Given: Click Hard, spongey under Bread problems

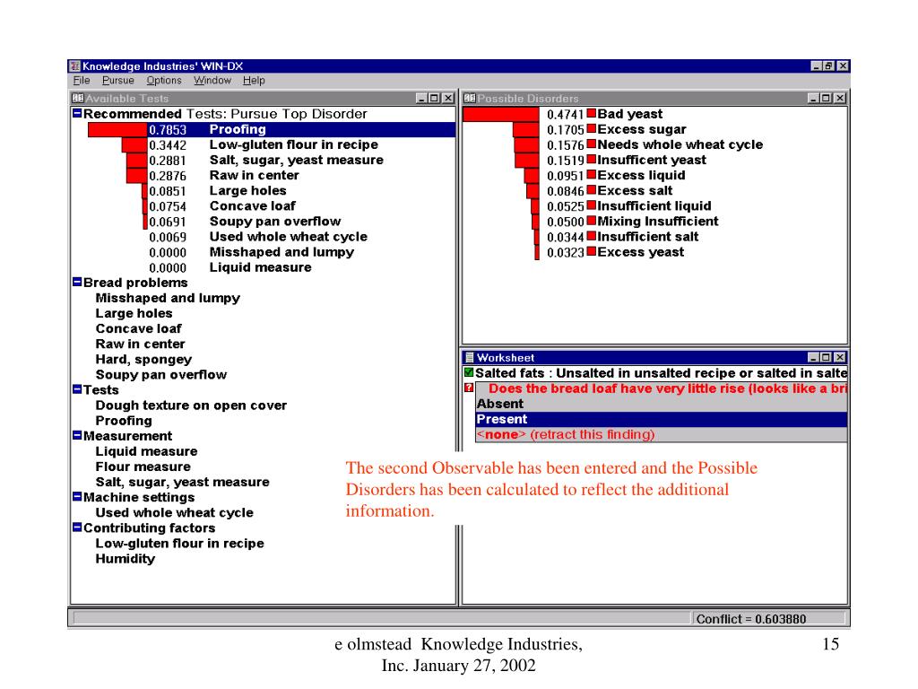Looking at the screenshot, I should tap(143, 359).
